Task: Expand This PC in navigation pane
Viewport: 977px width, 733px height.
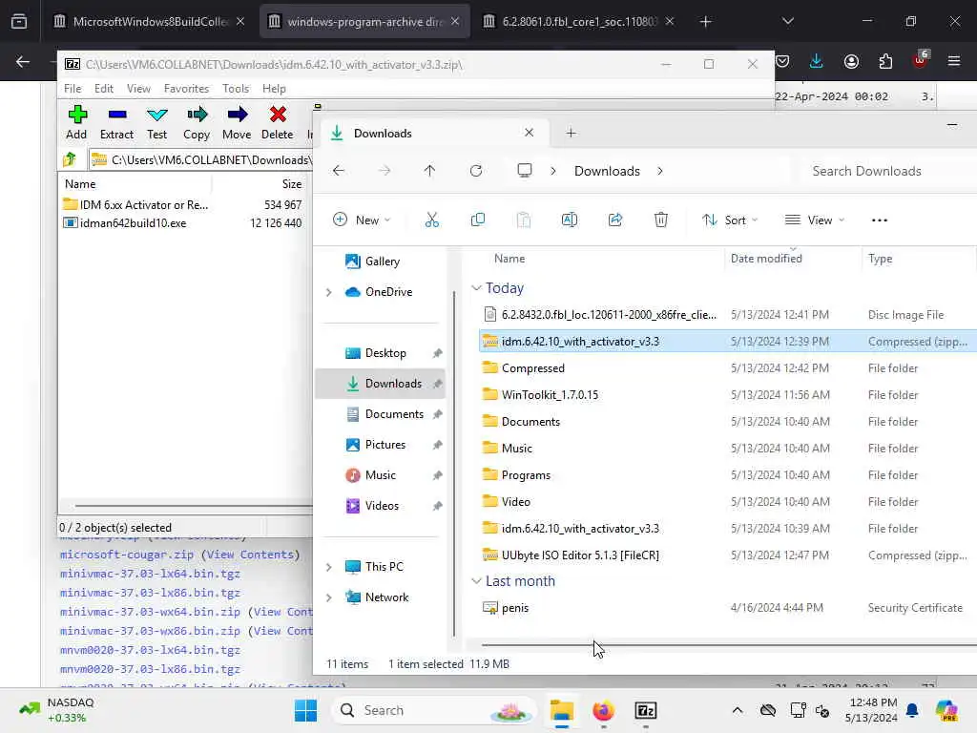Action: click(x=329, y=567)
